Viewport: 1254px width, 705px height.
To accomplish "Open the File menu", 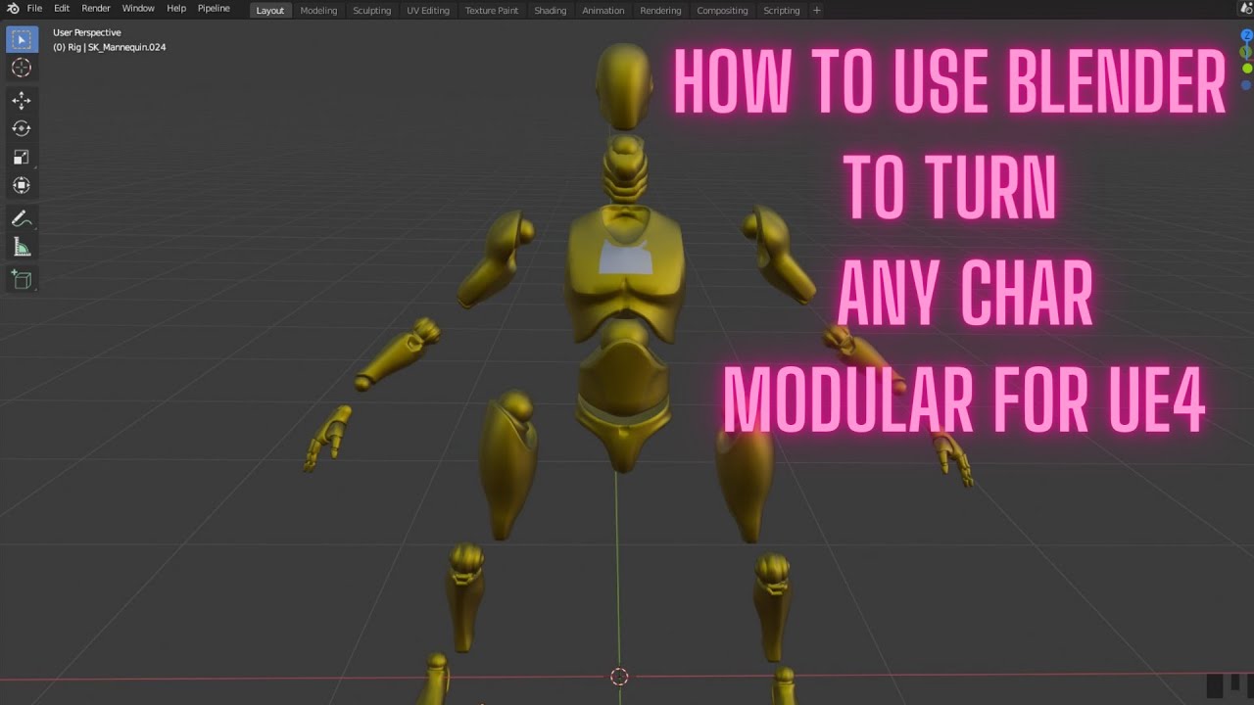I will [34, 9].
